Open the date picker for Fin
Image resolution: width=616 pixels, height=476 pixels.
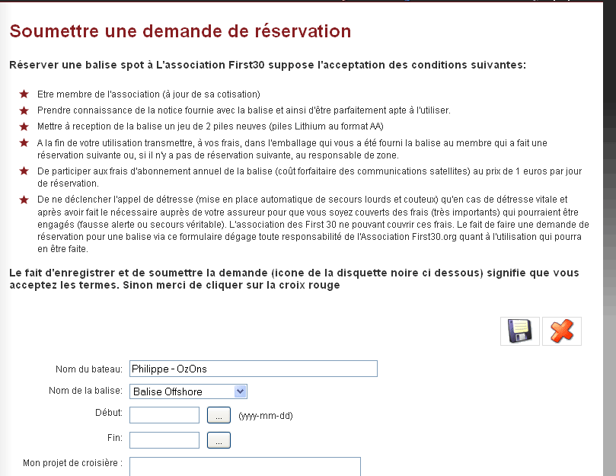[219, 440]
